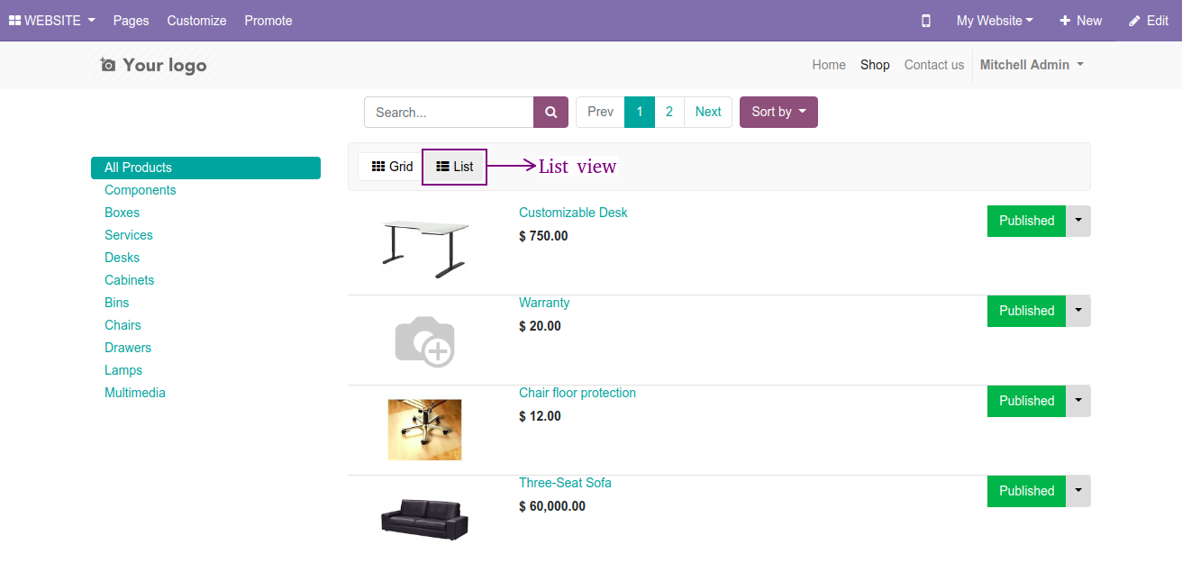Expand the Warranty publish dropdown arrow

click(1078, 311)
